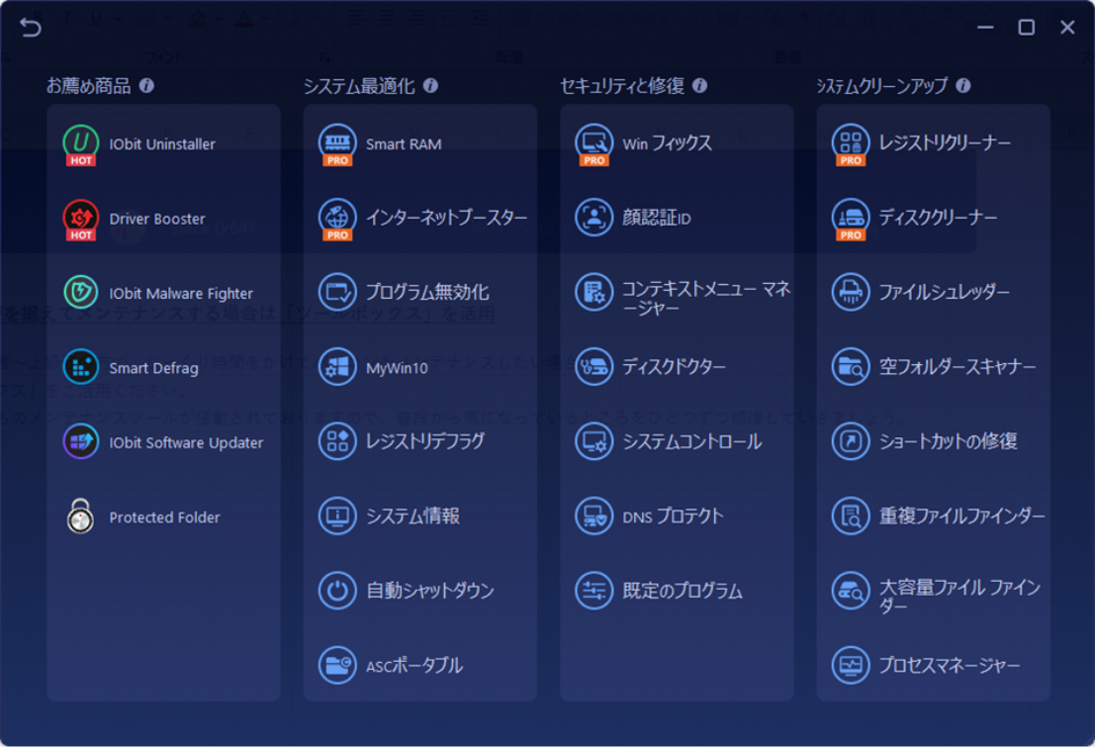1095x747 pixels.
Task: Open プログラム無効化 icon
Action: (x=337, y=292)
